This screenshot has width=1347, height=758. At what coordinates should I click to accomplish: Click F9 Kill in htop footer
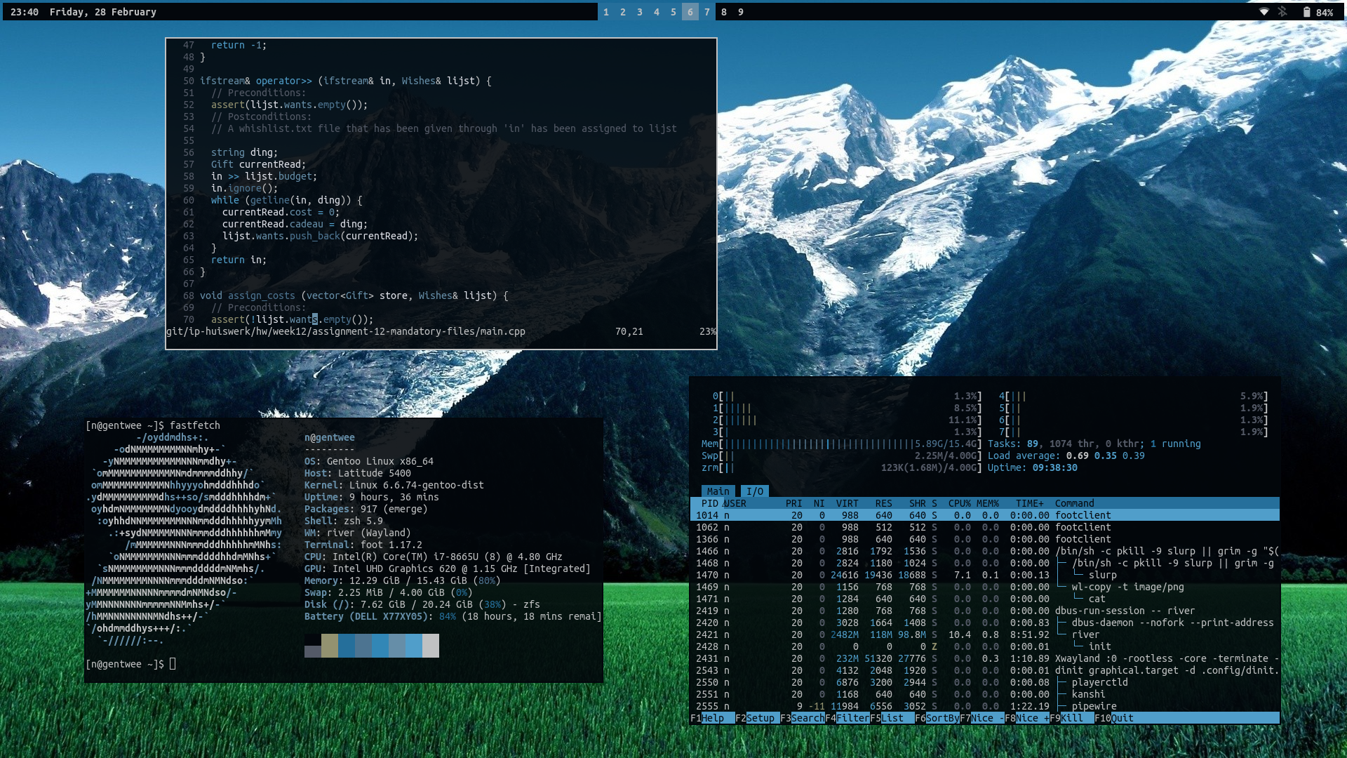(1072, 718)
